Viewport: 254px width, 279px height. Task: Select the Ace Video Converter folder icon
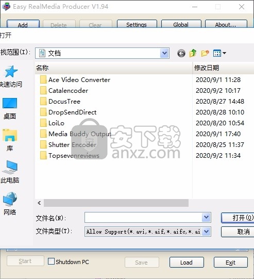tap(43, 80)
